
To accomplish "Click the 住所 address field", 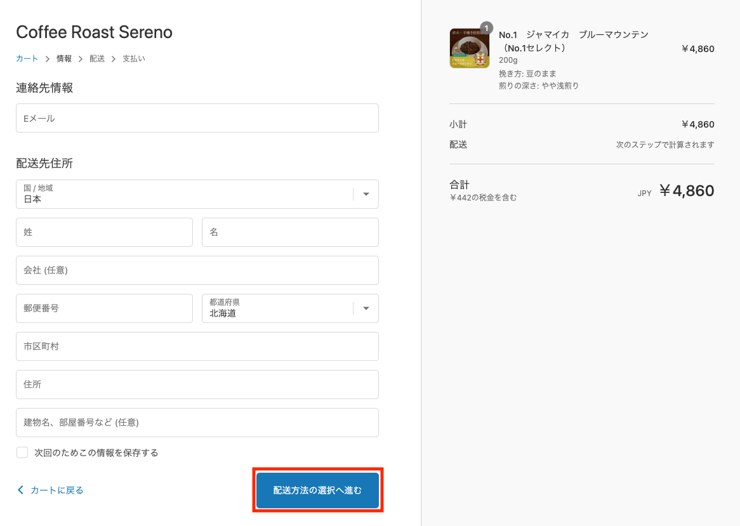I will click(x=197, y=385).
